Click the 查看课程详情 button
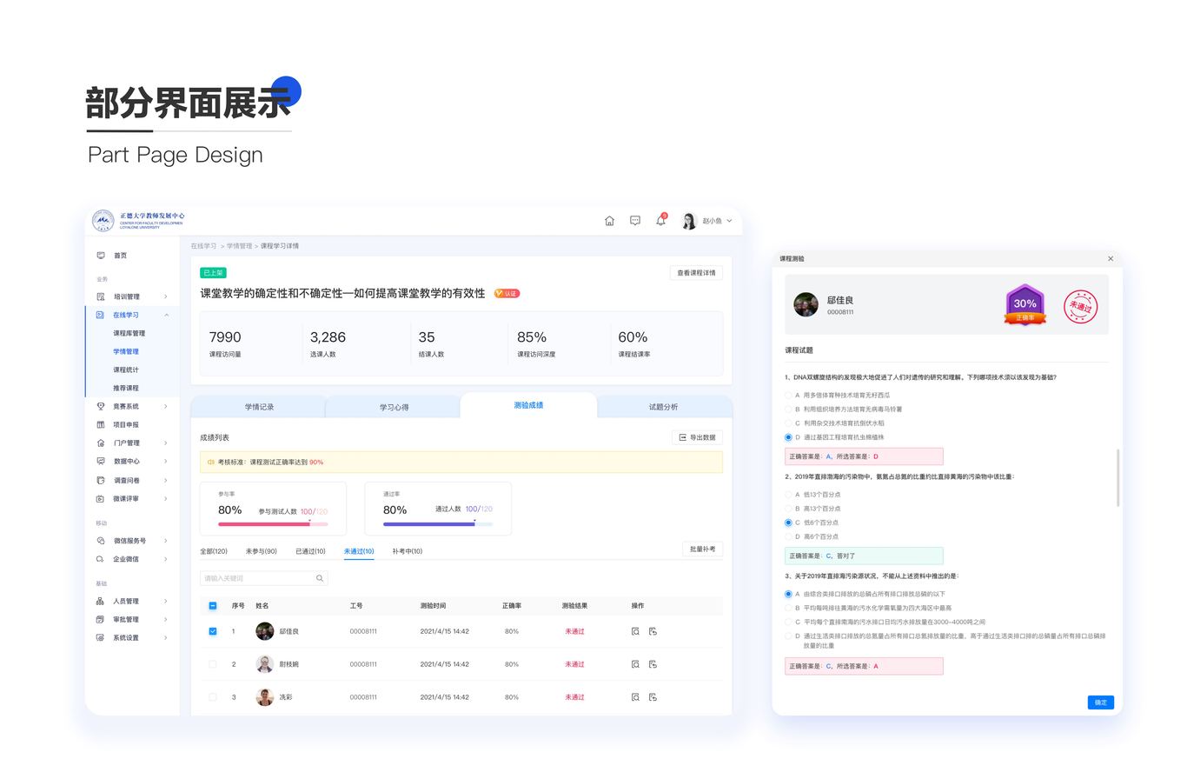This screenshot has width=1187, height=759. pos(696,273)
